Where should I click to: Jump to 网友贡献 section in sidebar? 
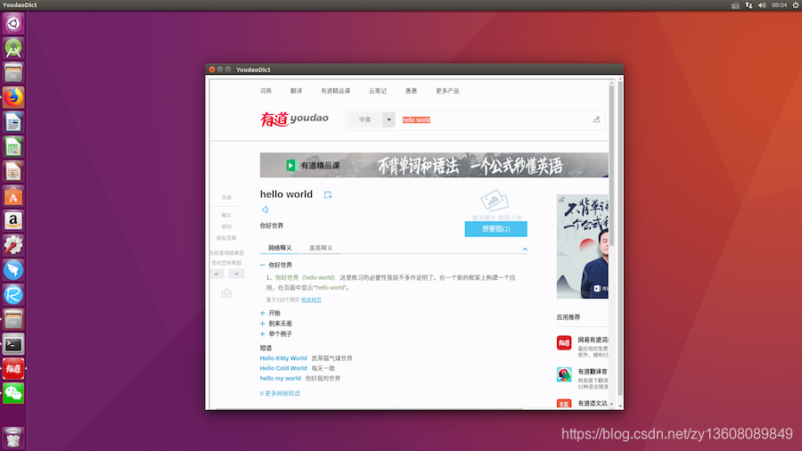point(226,238)
